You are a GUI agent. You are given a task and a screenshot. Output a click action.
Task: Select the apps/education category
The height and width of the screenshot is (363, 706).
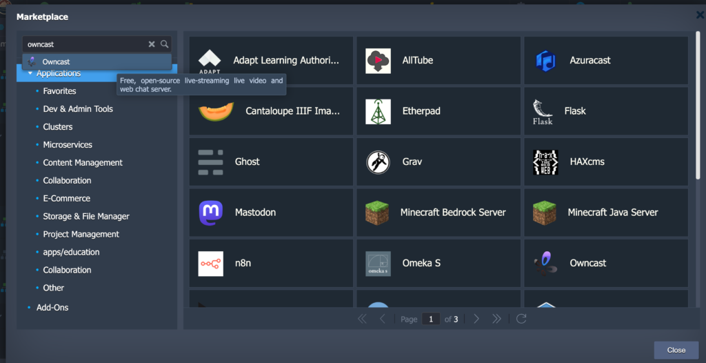tap(71, 252)
